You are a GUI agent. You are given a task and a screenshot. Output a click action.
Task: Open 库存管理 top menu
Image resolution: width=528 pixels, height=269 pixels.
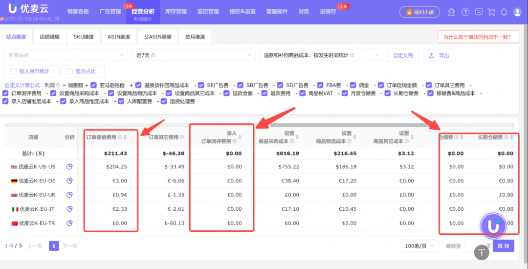coord(176,12)
